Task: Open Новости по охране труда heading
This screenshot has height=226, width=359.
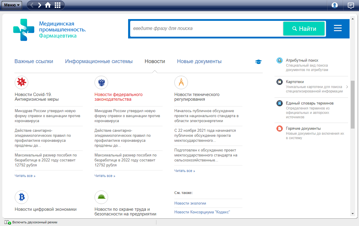Action: [125, 212]
